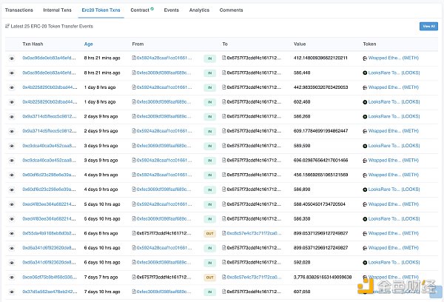
Task: Click LooksRare token icon in 607,050 row
Action: click(365, 292)
